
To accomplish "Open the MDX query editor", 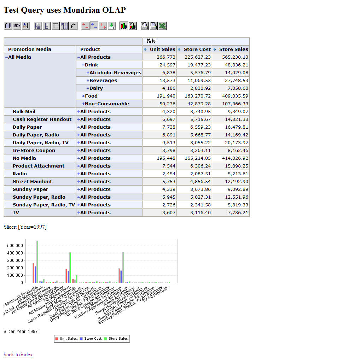I will tap(17, 26).
